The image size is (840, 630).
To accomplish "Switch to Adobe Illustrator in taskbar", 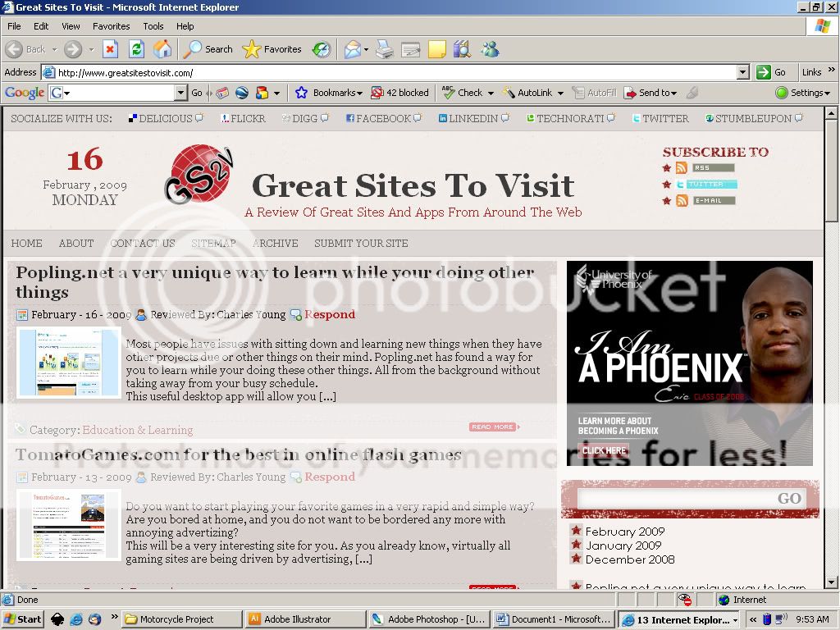I will (x=307, y=619).
